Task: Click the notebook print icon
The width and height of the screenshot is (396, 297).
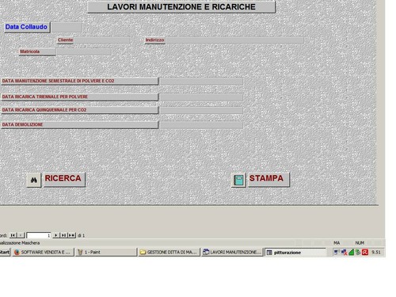Action: 238,180
